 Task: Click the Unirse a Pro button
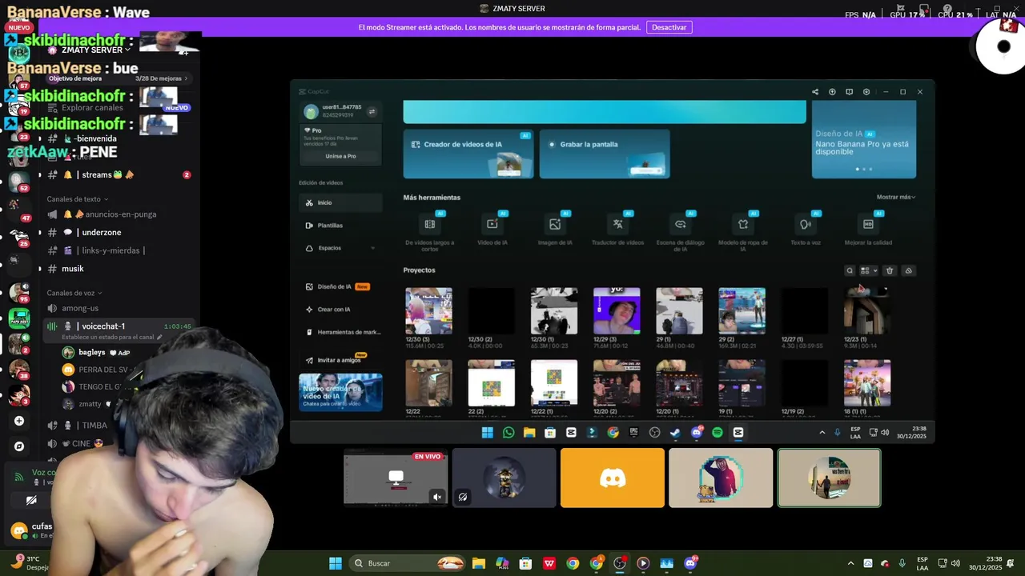click(340, 156)
